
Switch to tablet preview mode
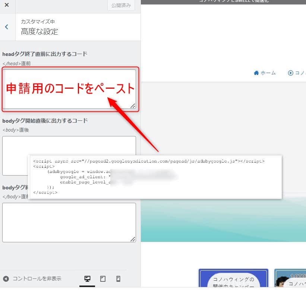click(x=103, y=278)
